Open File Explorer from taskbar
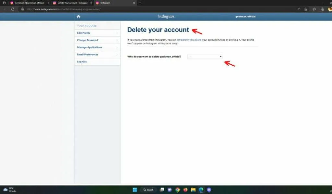This screenshot has height=194, width=332. tap(193, 190)
